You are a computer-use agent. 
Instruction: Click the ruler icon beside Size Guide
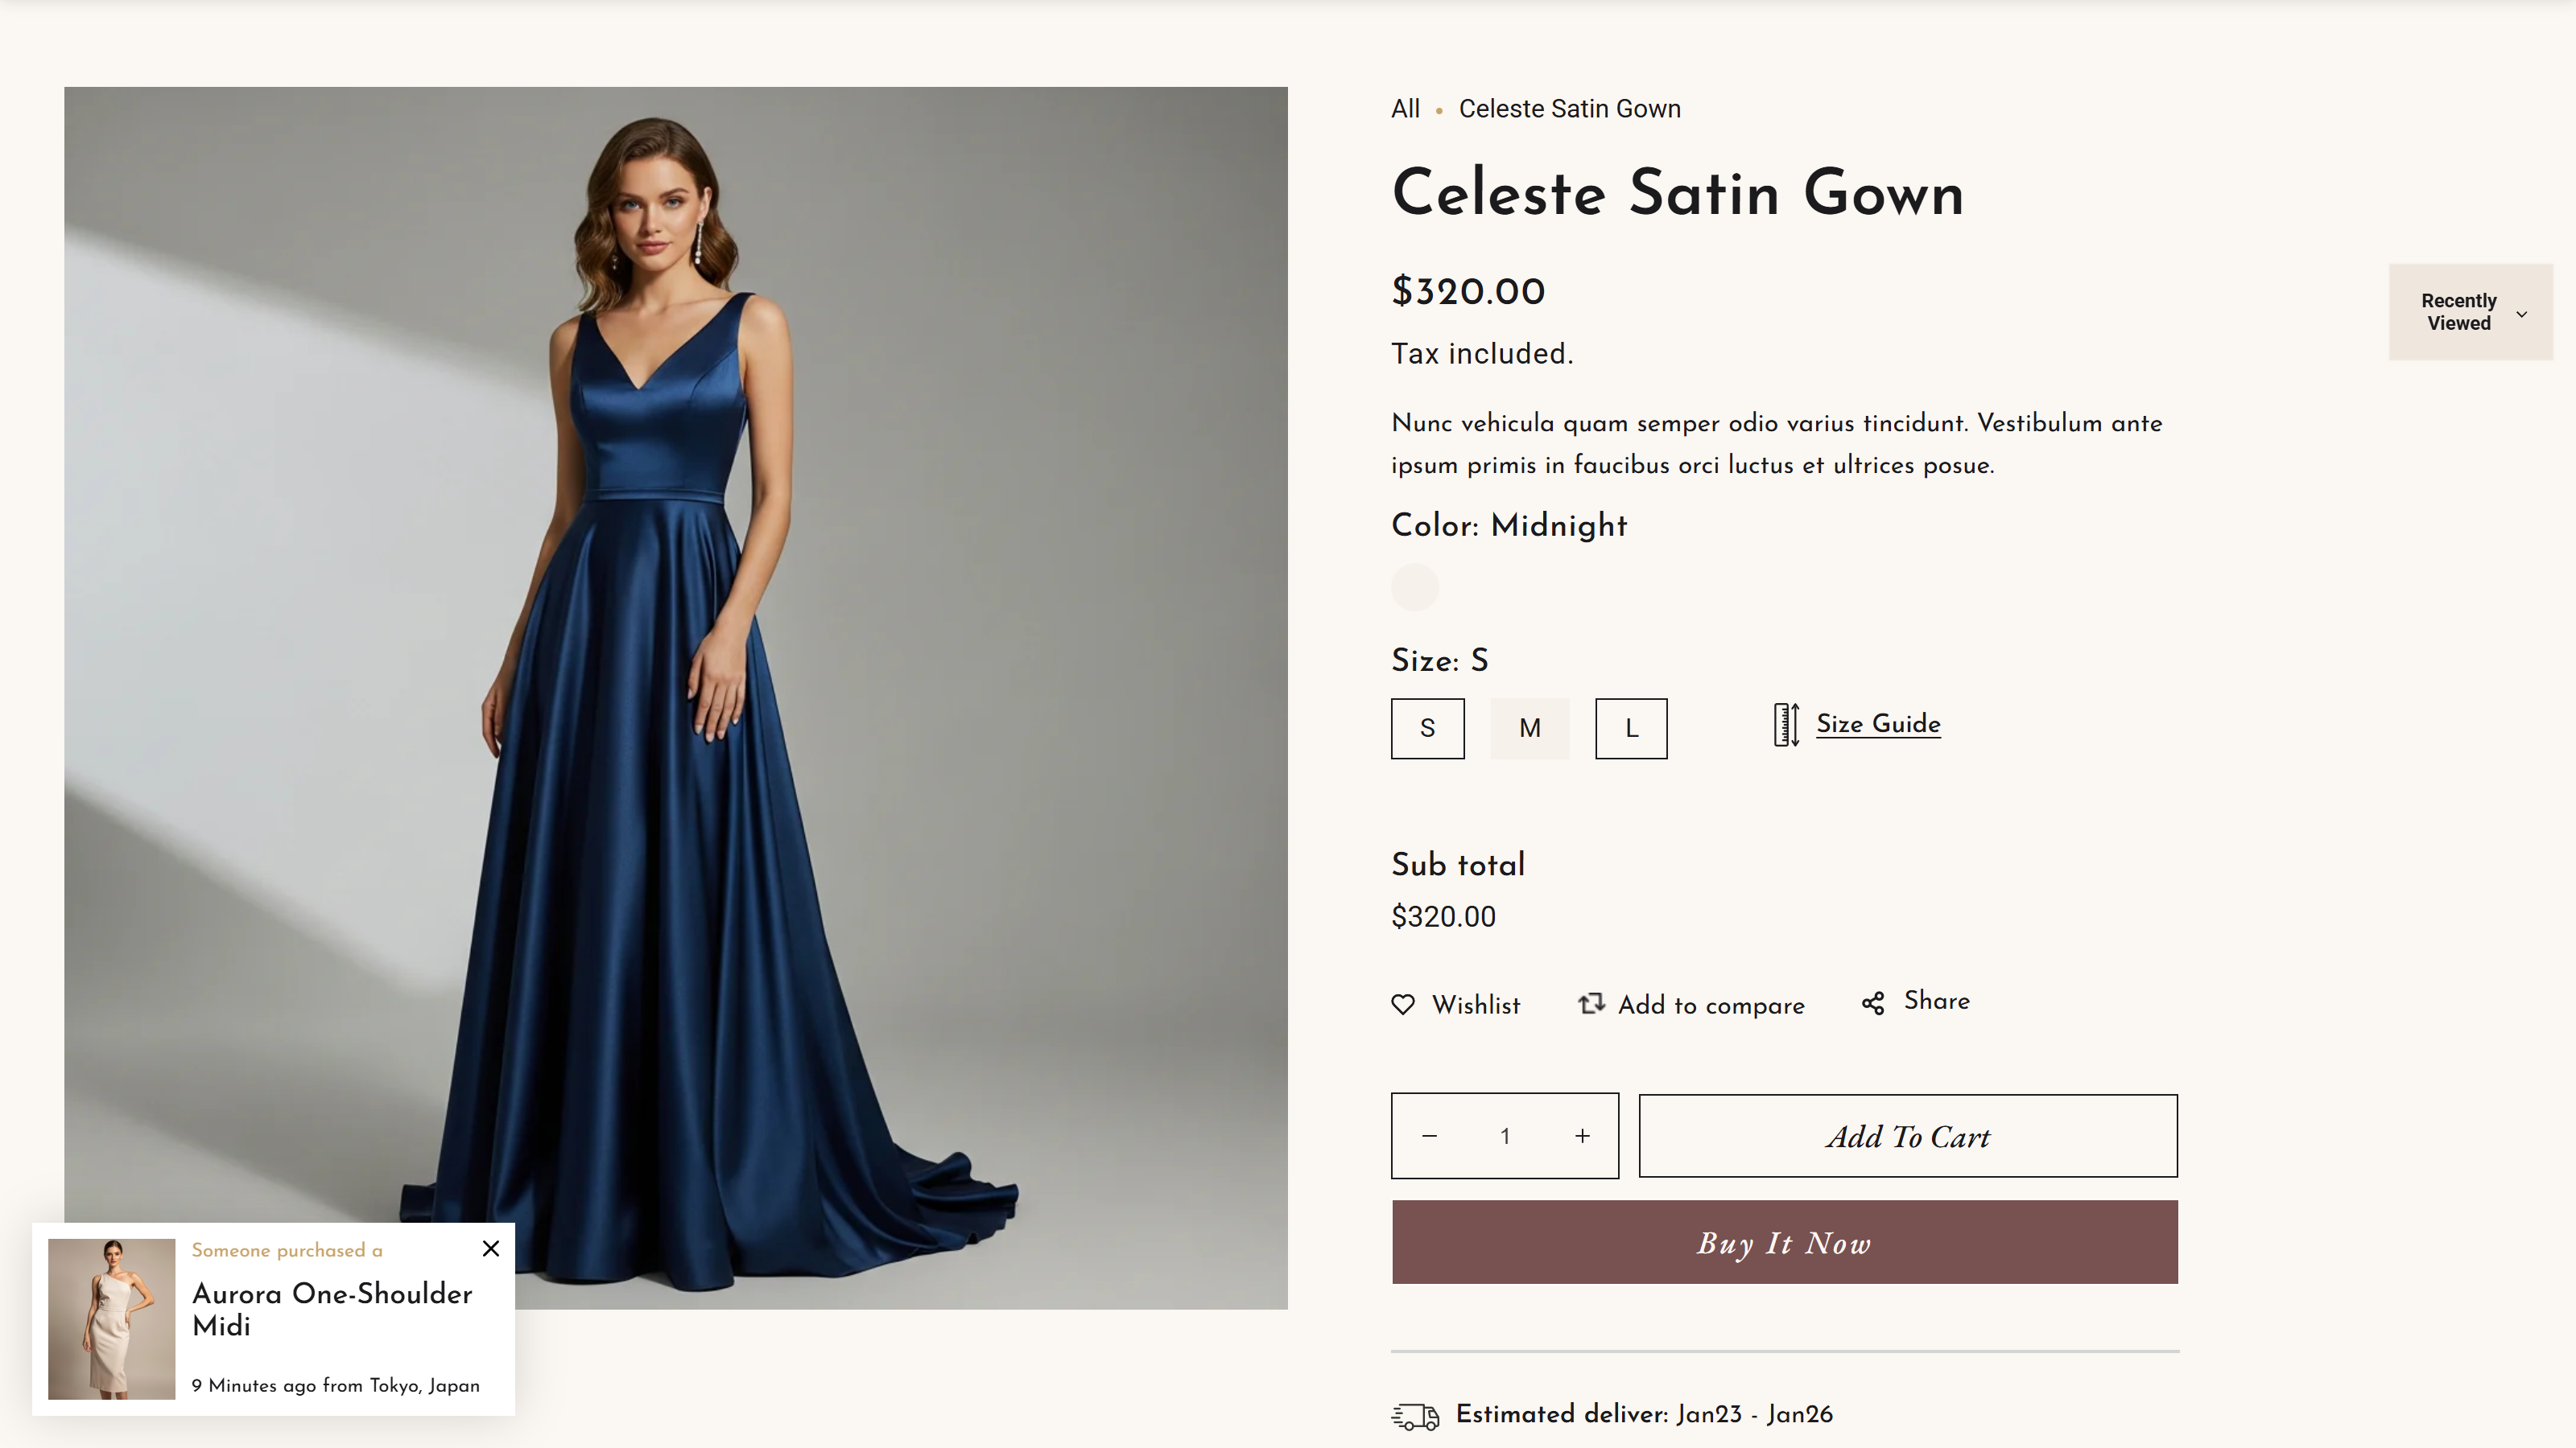(1786, 723)
